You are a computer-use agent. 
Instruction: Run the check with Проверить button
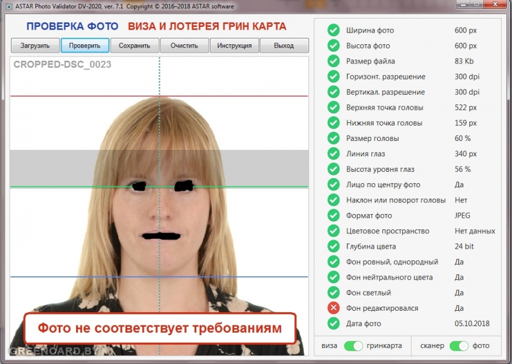click(85, 45)
